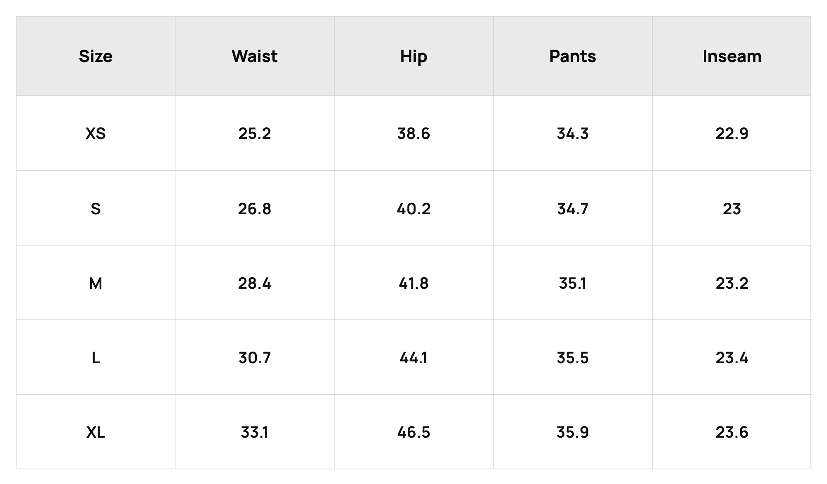Image resolution: width=827 pixels, height=484 pixels.
Task: Click the L size row label
Action: tap(96, 358)
